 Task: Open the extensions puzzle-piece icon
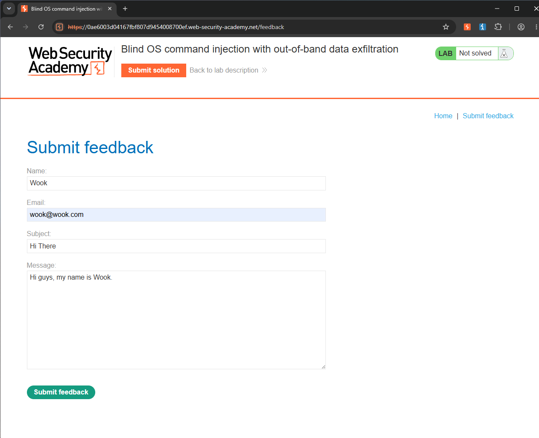click(498, 27)
